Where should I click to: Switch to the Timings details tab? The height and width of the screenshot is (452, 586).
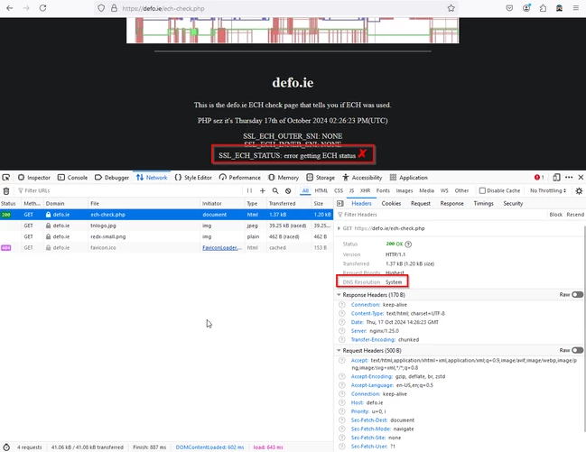click(483, 204)
